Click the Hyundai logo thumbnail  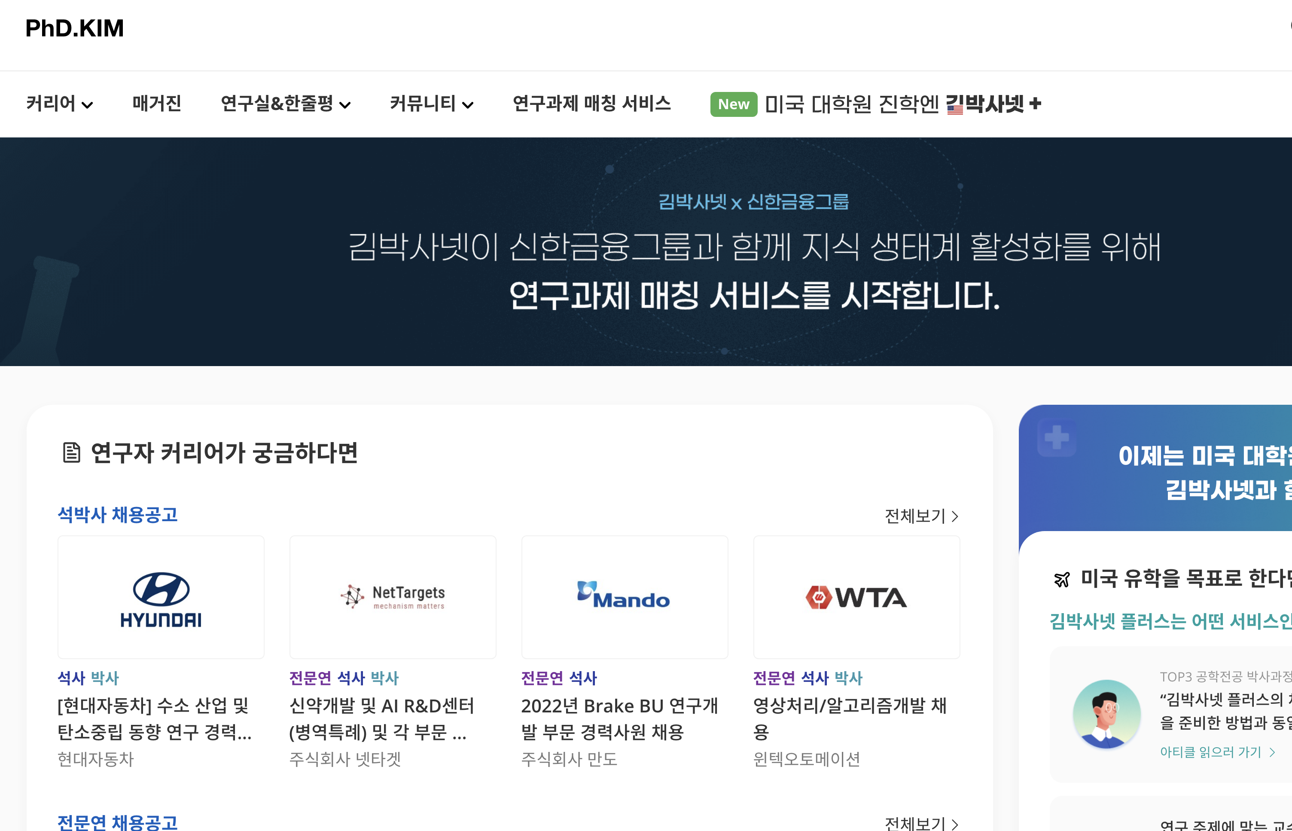[x=161, y=597]
